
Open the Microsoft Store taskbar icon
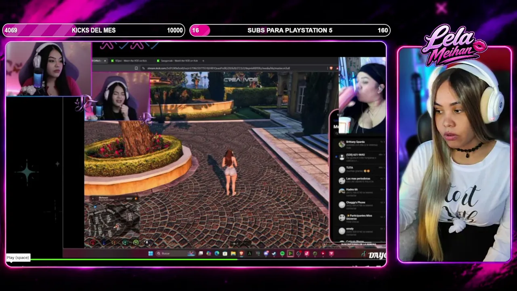pyautogui.click(x=225, y=253)
